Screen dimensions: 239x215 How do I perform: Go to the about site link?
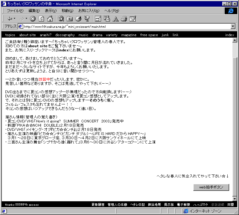(x=27, y=35)
